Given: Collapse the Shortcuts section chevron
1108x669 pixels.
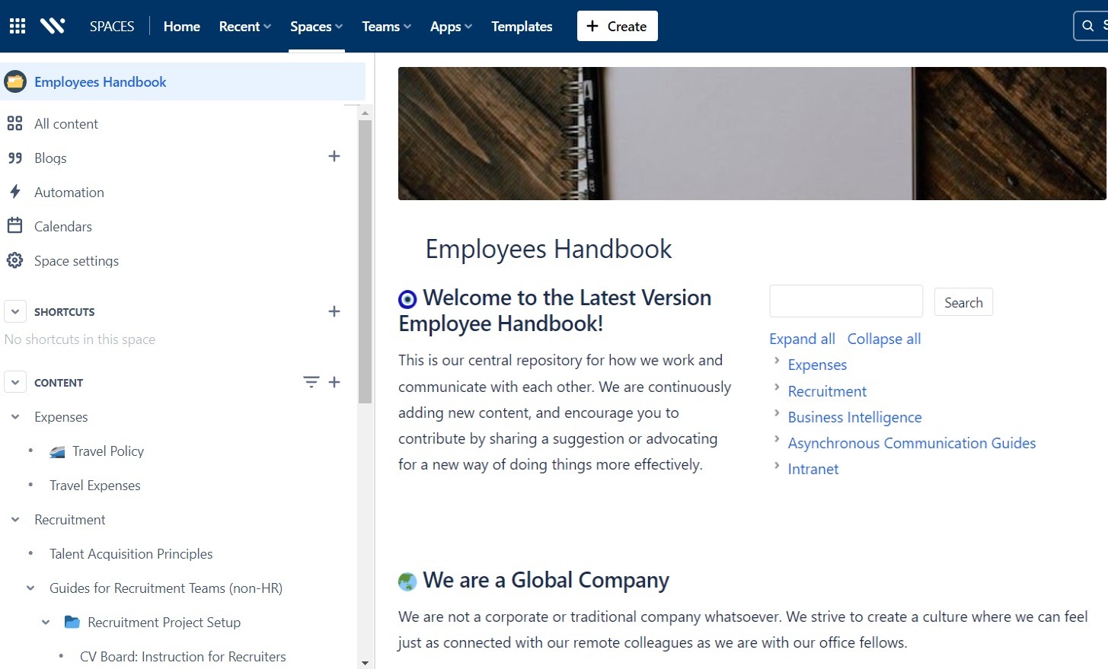Looking at the screenshot, I should point(15,311).
